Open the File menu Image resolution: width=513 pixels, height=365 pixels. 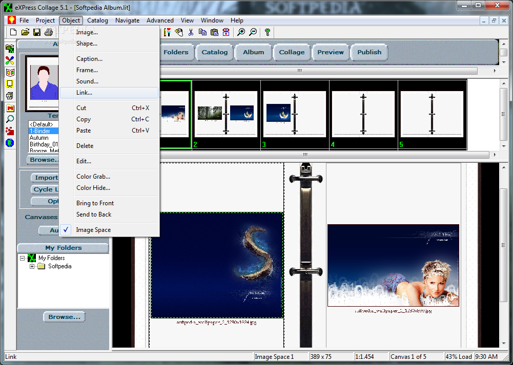click(24, 20)
